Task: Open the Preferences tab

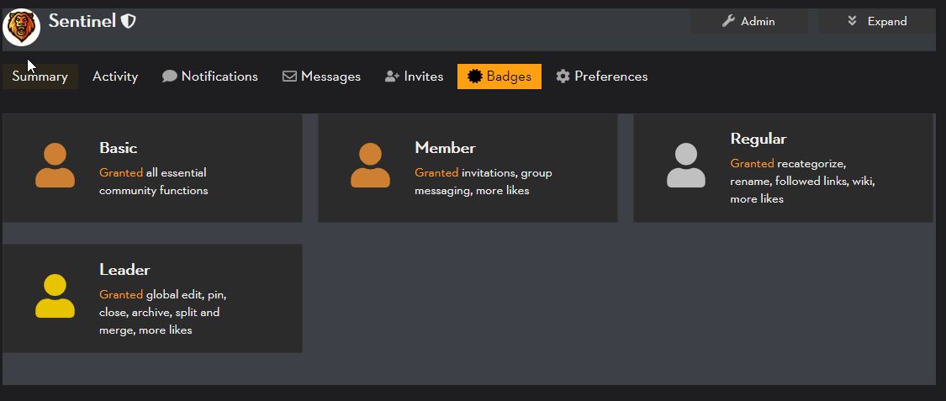Action: [601, 77]
